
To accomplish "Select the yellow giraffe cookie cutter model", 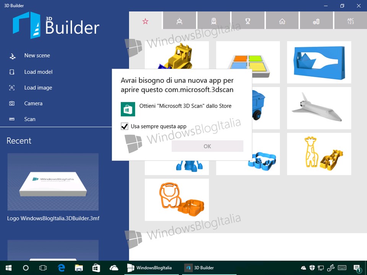I will (319, 154).
